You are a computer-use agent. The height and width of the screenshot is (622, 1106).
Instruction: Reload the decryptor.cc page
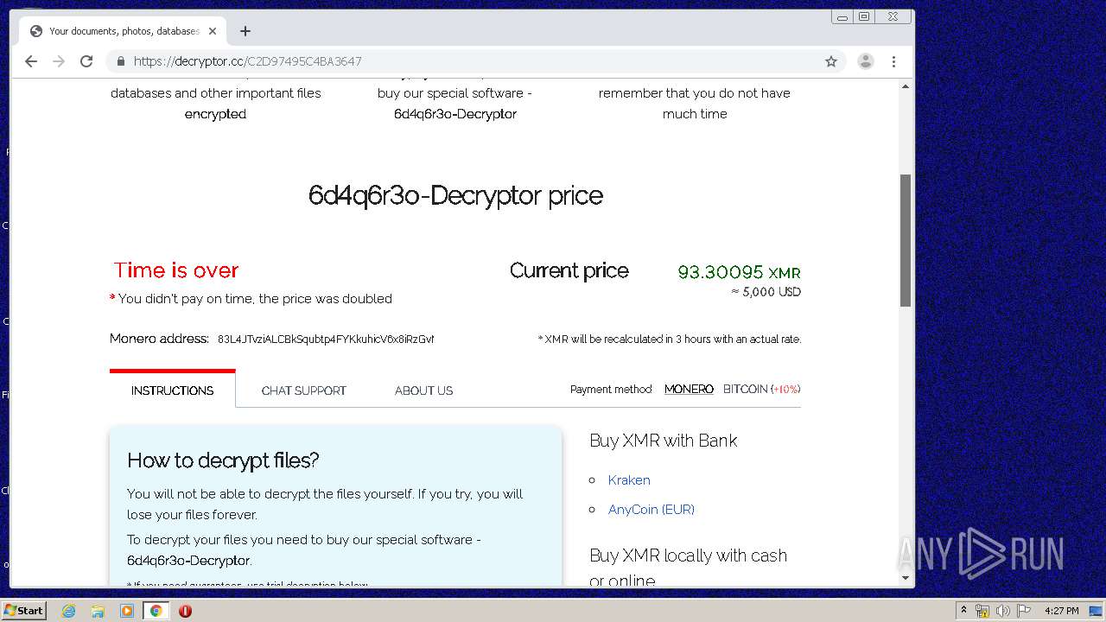[86, 61]
